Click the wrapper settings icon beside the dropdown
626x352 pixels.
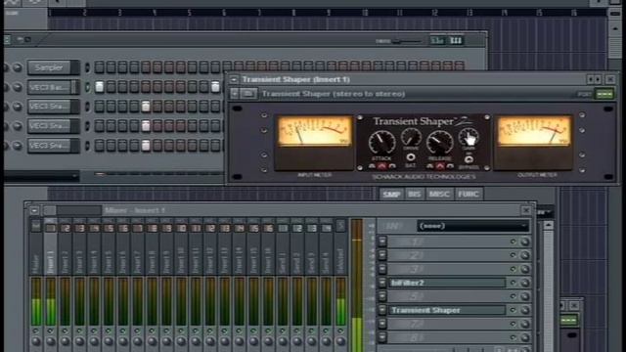click(x=248, y=94)
